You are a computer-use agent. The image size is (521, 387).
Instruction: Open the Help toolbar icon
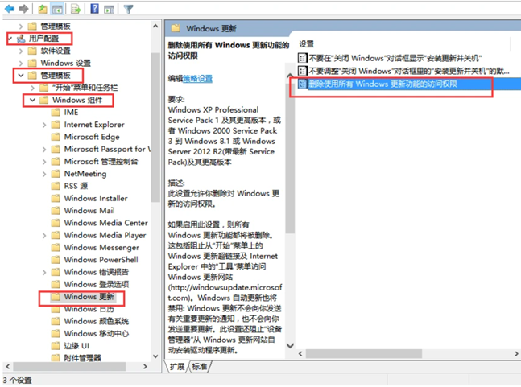pos(95,9)
